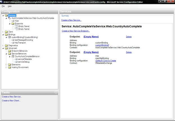Click Create a New Service Endpoint link
The image size is (175, 121).
(76, 31)
